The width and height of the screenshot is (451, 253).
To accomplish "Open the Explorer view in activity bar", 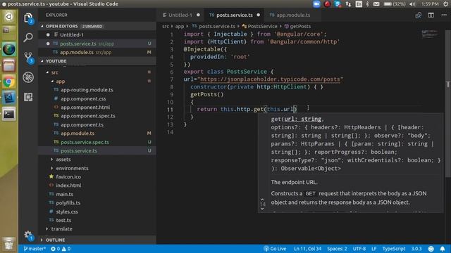I will (x=28, y=18).
